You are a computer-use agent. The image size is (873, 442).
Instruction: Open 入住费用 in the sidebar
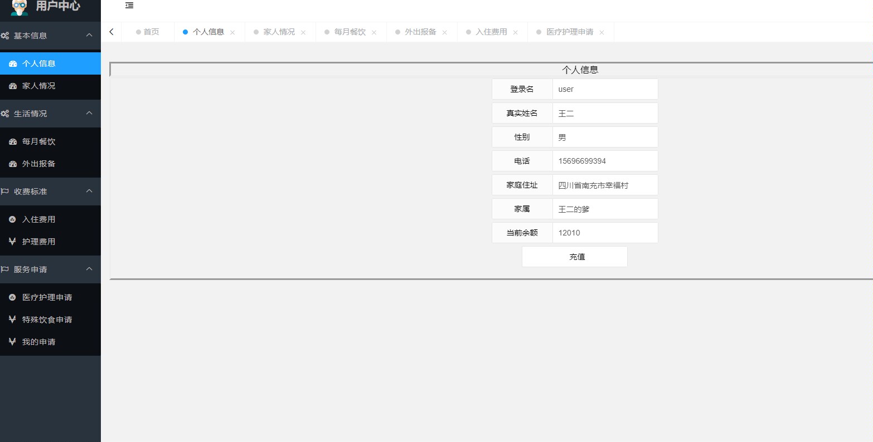(50, 219)
